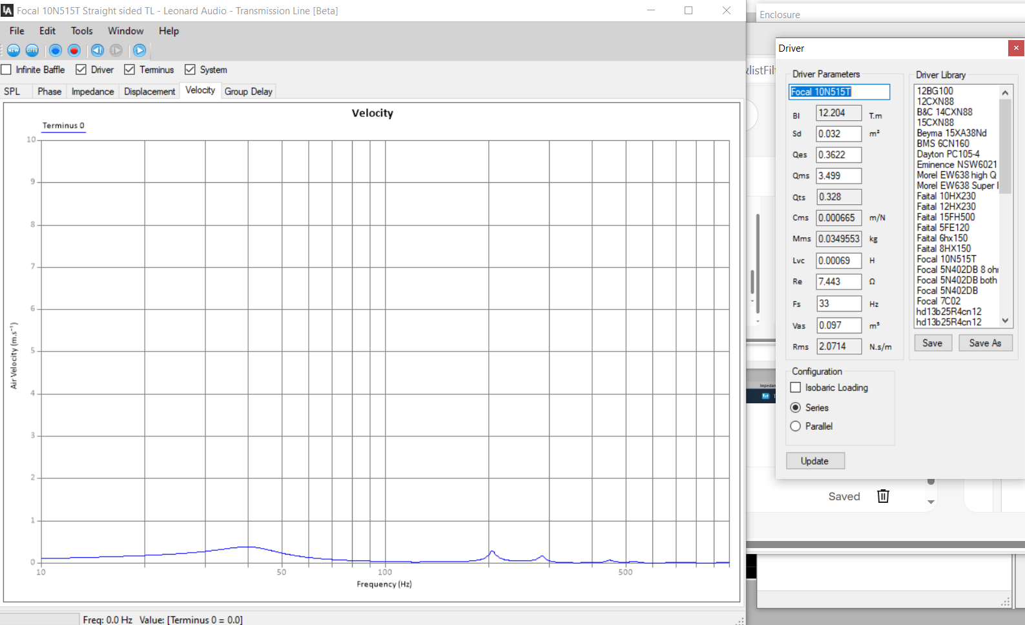1025x625 pixels.
Task: Click the Re value field 7.443
Action: pos(838,282)
